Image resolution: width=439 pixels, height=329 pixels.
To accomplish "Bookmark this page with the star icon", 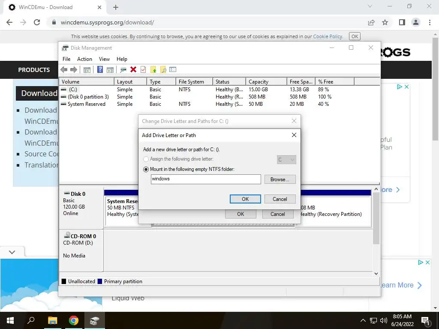I will [385, 22].
